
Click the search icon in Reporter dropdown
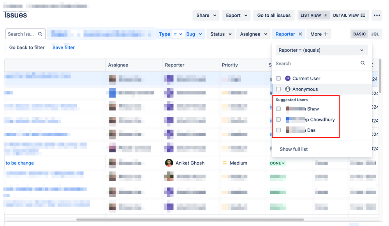click(363, 63)
